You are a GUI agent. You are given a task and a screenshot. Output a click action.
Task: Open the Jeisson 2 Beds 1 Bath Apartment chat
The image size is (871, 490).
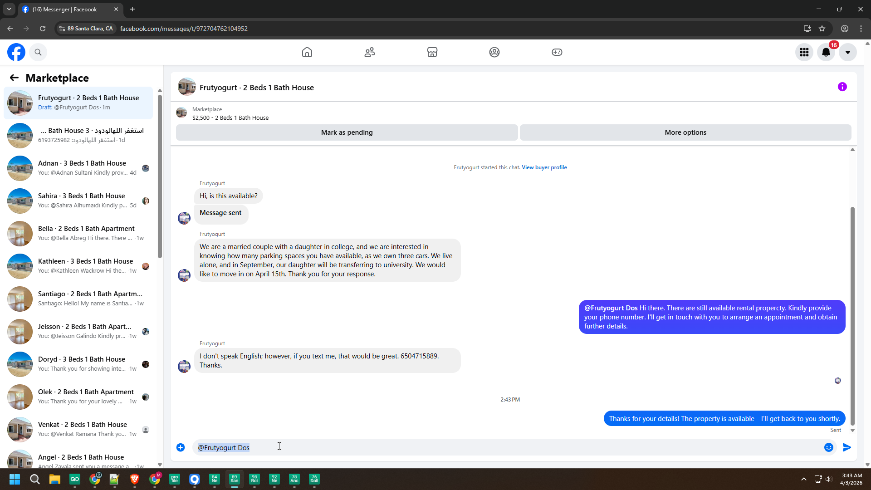pyautogui.click(x=78, y=331)
